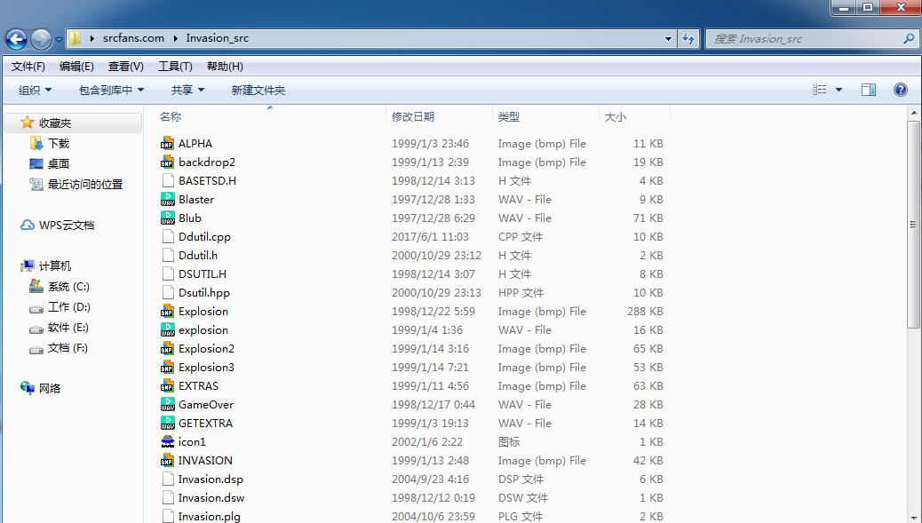Expand the breadcrumb arrow after srcfans.com
Screen dimensions: 922x523
[x=175, y=38]
